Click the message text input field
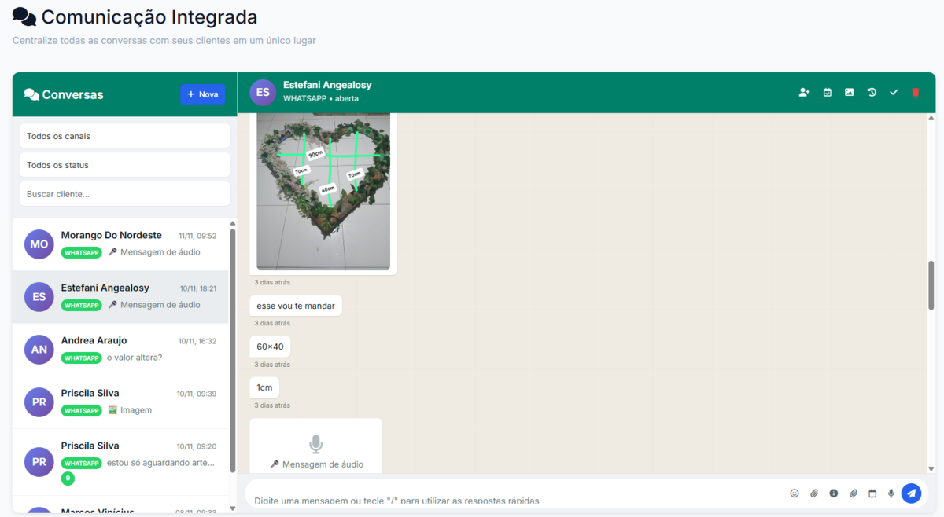 tap(515, 493)
